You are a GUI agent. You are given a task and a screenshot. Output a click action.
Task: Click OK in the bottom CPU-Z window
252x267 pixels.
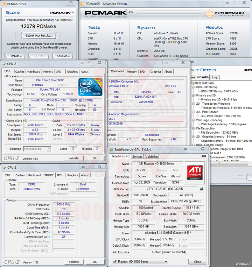[x=94, y=262]
